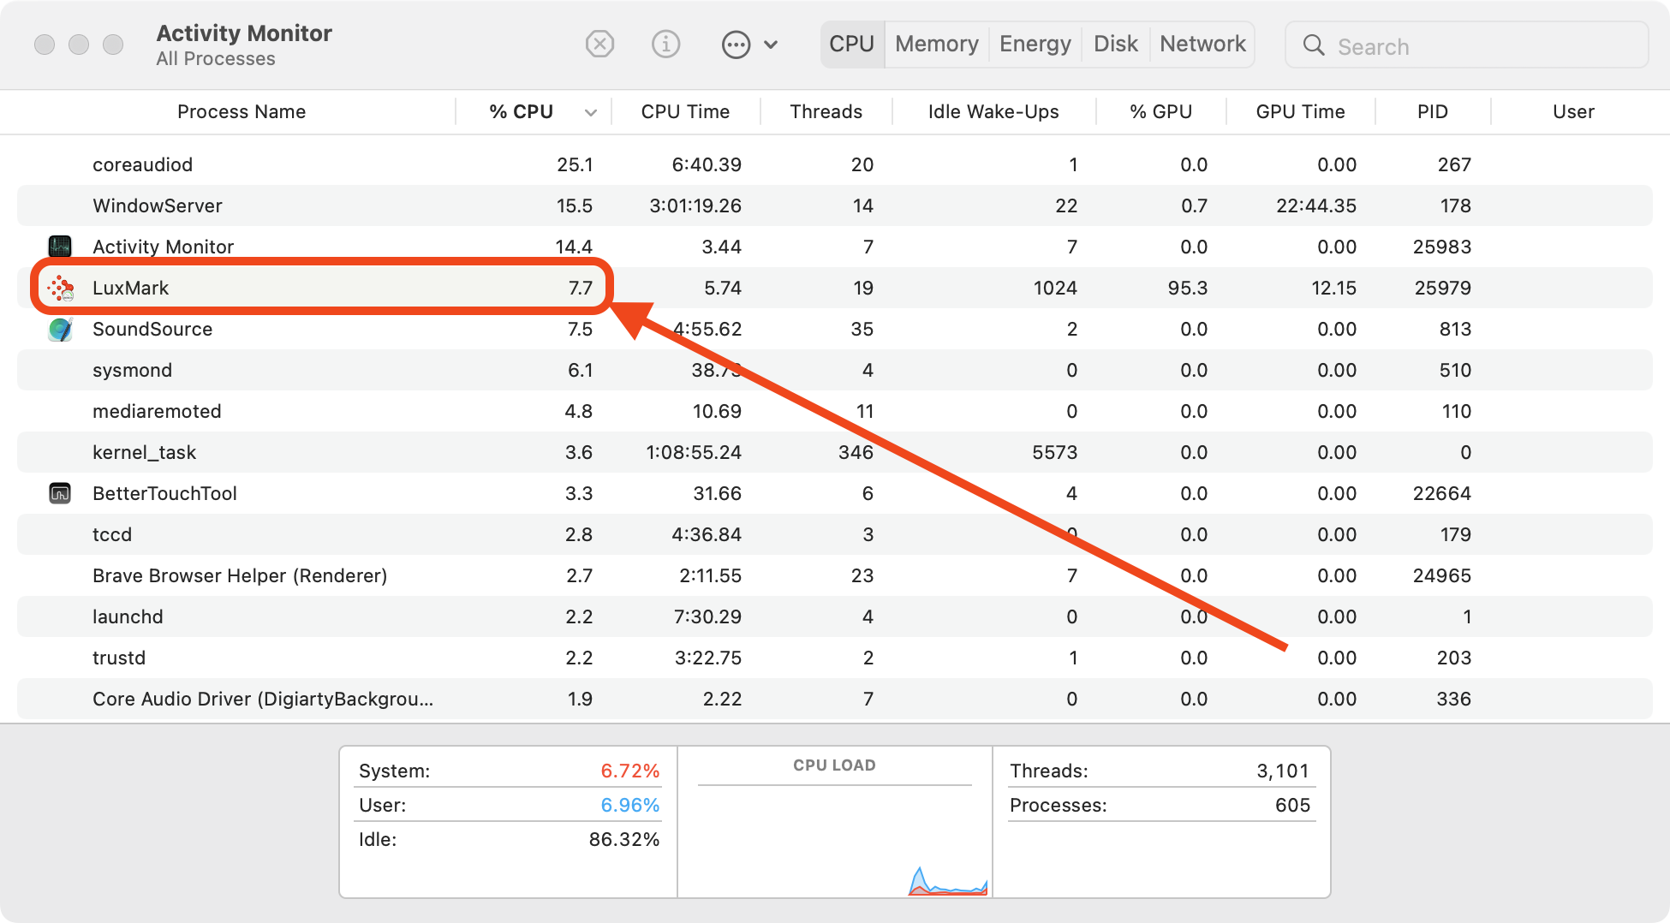Focus the Search field
1670x923 pixels.
coord(1466,45)
